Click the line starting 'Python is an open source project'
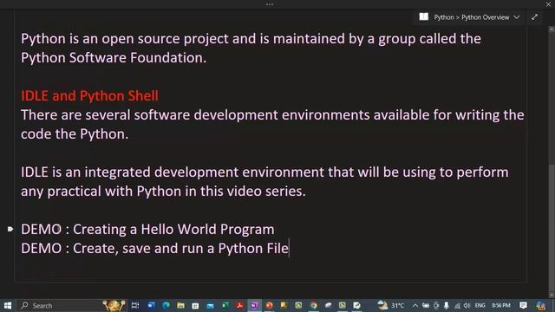 (x=251, y=38)
